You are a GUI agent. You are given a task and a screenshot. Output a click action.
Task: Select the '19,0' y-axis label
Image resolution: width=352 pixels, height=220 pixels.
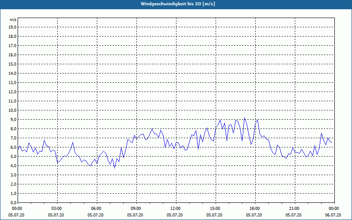[x=12, y=27]
